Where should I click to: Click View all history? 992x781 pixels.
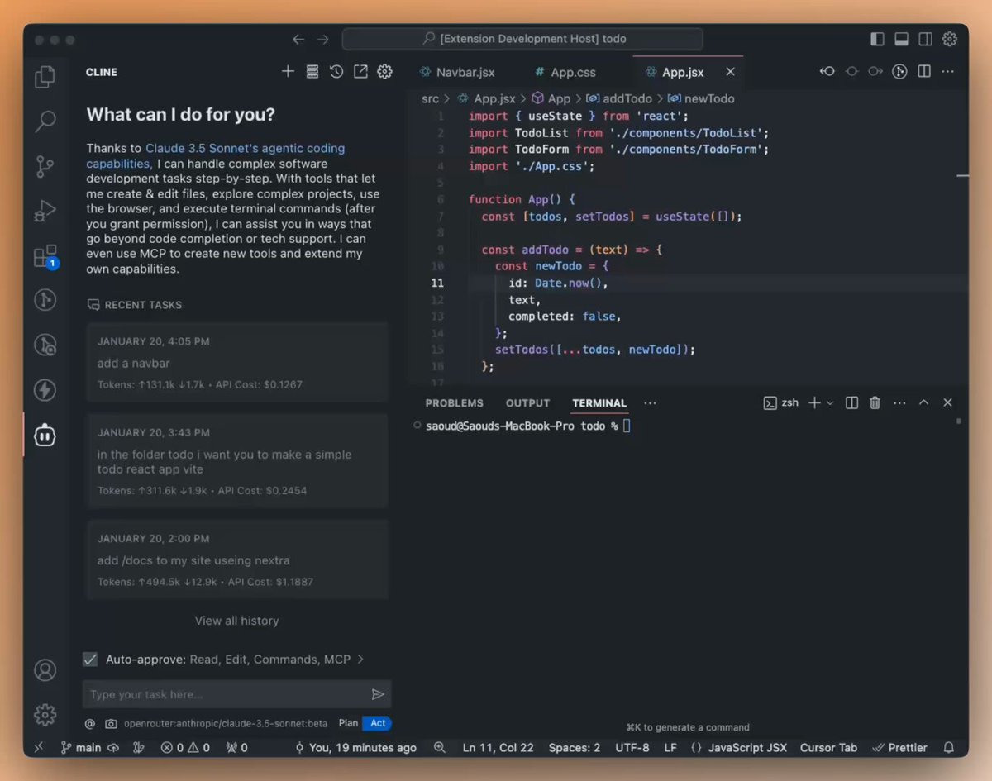[x=236, y=621]
